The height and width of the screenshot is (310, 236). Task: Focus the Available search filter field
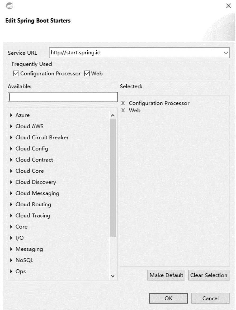click(63, 97)
